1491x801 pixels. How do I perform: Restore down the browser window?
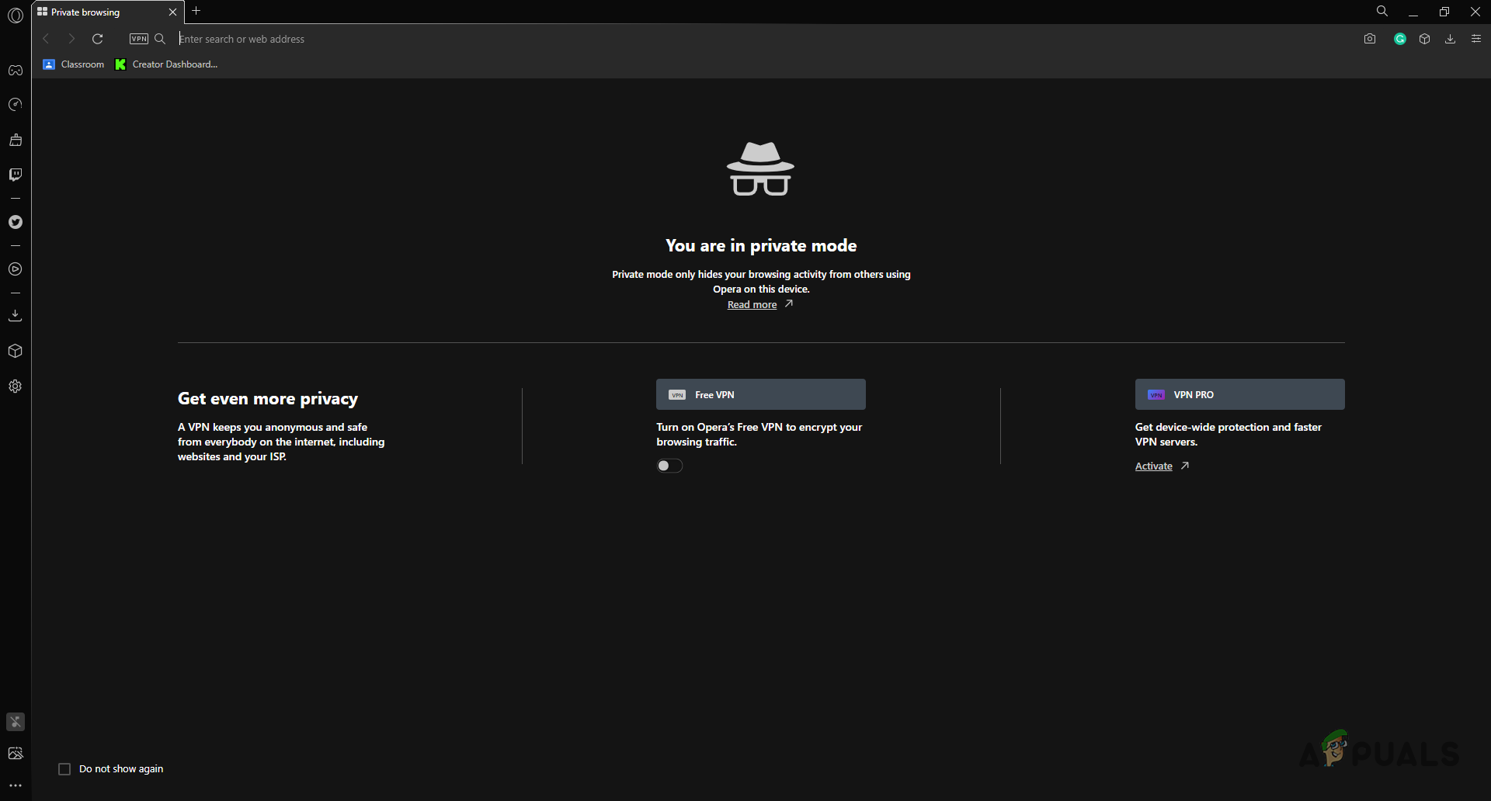[1444, 12]
